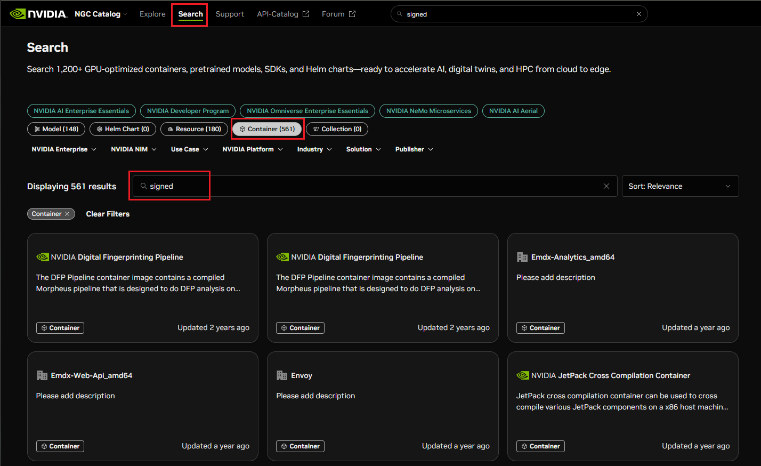Click NVIDIA logo on first Digital Fingerprinting Pipeline card
The height and width of the screenshot is (466, 761).
coord(43,257)
